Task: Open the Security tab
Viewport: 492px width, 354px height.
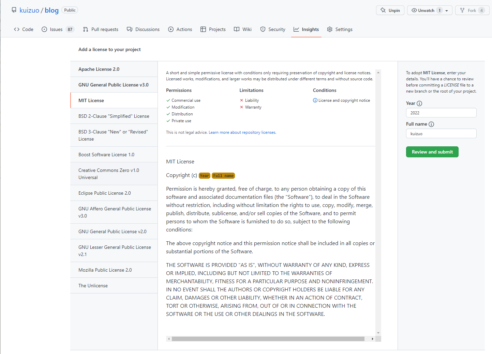Action: pyautogui.click(x=273, y=29)
